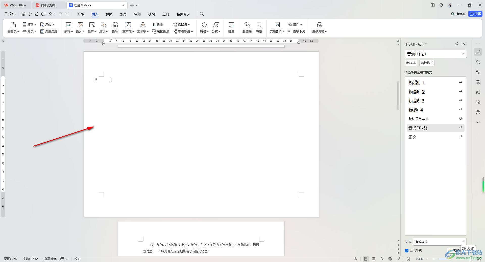This screenshot has height=262, width=485.
Task: Click the hyperlink (超链接) icon
Action: pos(247,25)
